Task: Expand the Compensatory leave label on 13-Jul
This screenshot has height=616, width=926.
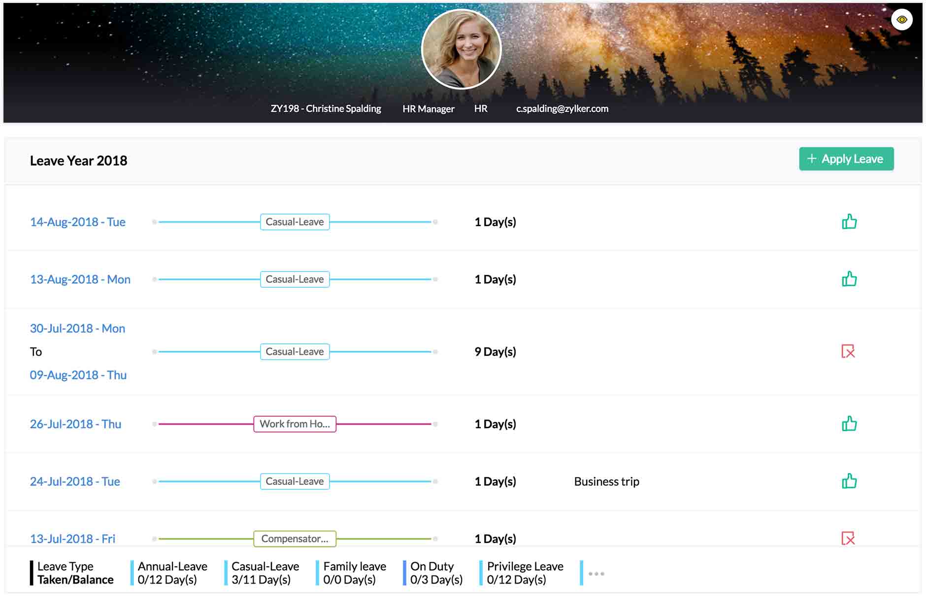Action: pyautogui.click(x=294, y=539)
